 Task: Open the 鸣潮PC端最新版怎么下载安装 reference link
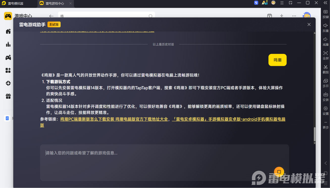[x=114, y=119]
